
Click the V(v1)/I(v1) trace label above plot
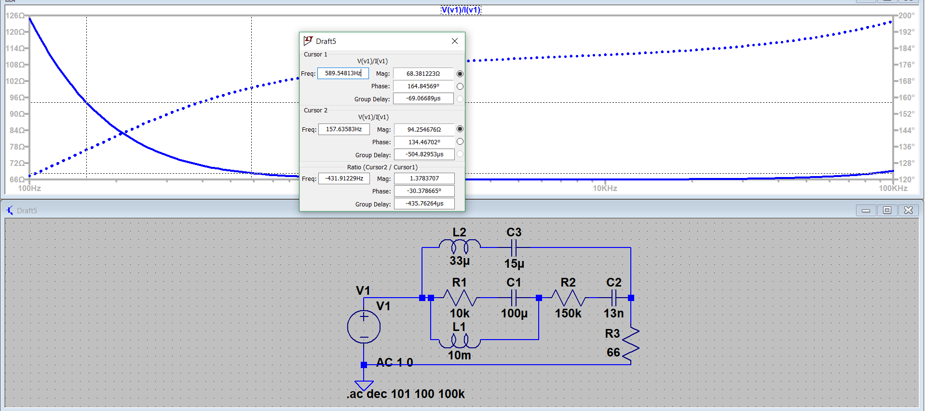pyautogui.click(x=461, y=10)
